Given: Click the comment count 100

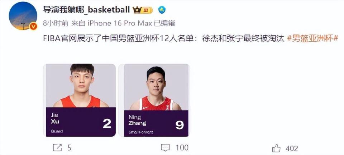Looking at the screenshot, I should tap(182, 148).
